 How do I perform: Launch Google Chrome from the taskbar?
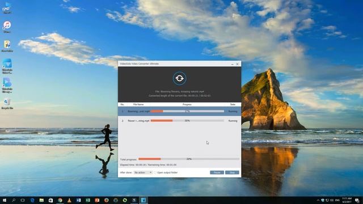(x=60, y=200)
